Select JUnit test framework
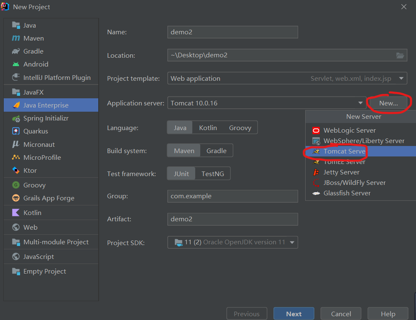The image size is (416, 320). coord(181,174)
